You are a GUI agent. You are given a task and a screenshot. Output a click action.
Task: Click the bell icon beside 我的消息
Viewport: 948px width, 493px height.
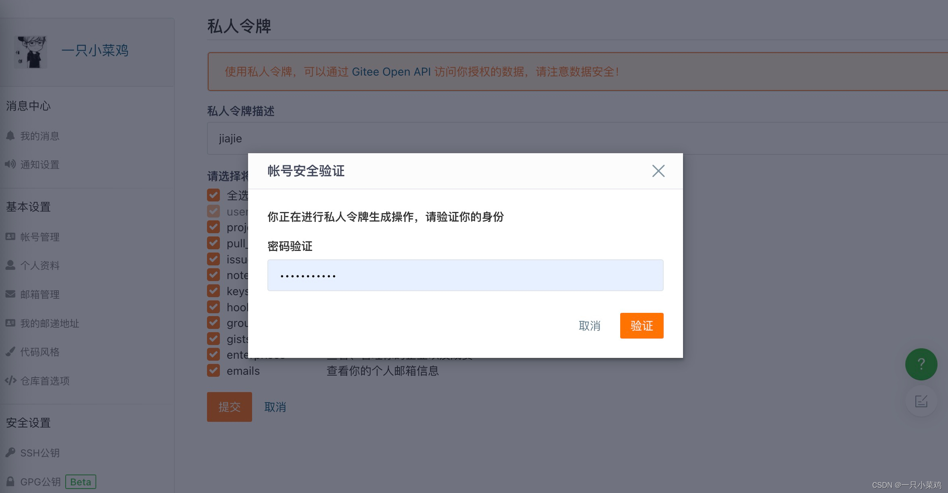10,136
